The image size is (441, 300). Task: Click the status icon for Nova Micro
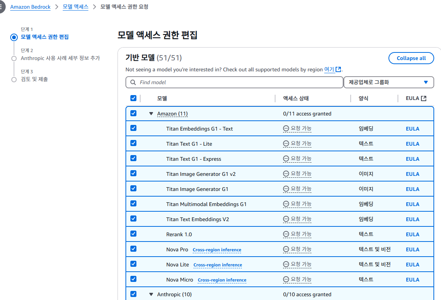click(286, 280)
